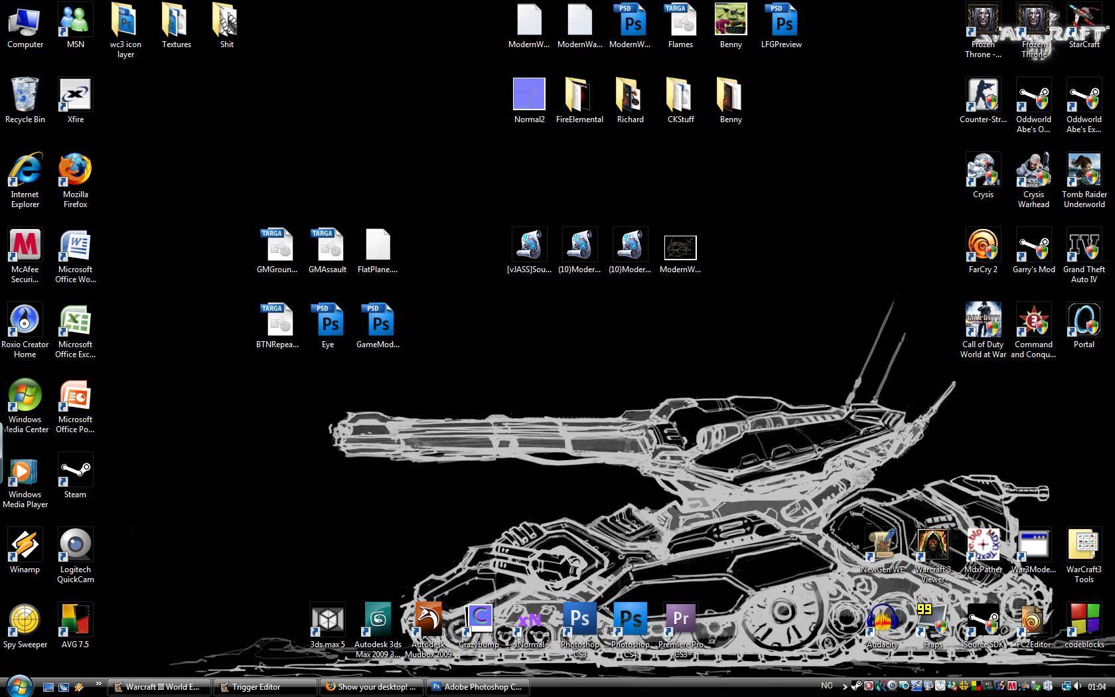Launch Photoshop CS4 shortcut
1115x697 pixels.
pos(631,631)
